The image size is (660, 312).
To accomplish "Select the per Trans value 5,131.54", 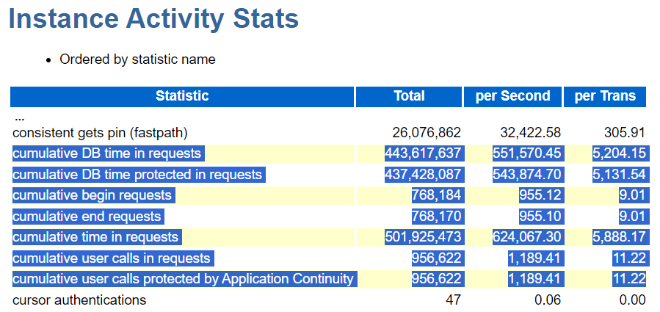I will point(620,175).
